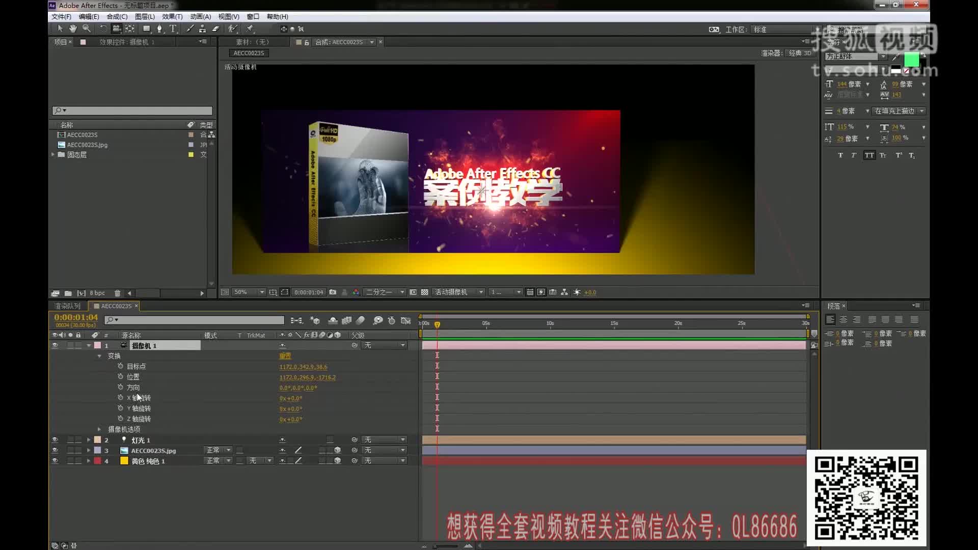The width and height of the screenshot is (978, 550).
Task: Select the Hand tool
Action: (73, 29)
